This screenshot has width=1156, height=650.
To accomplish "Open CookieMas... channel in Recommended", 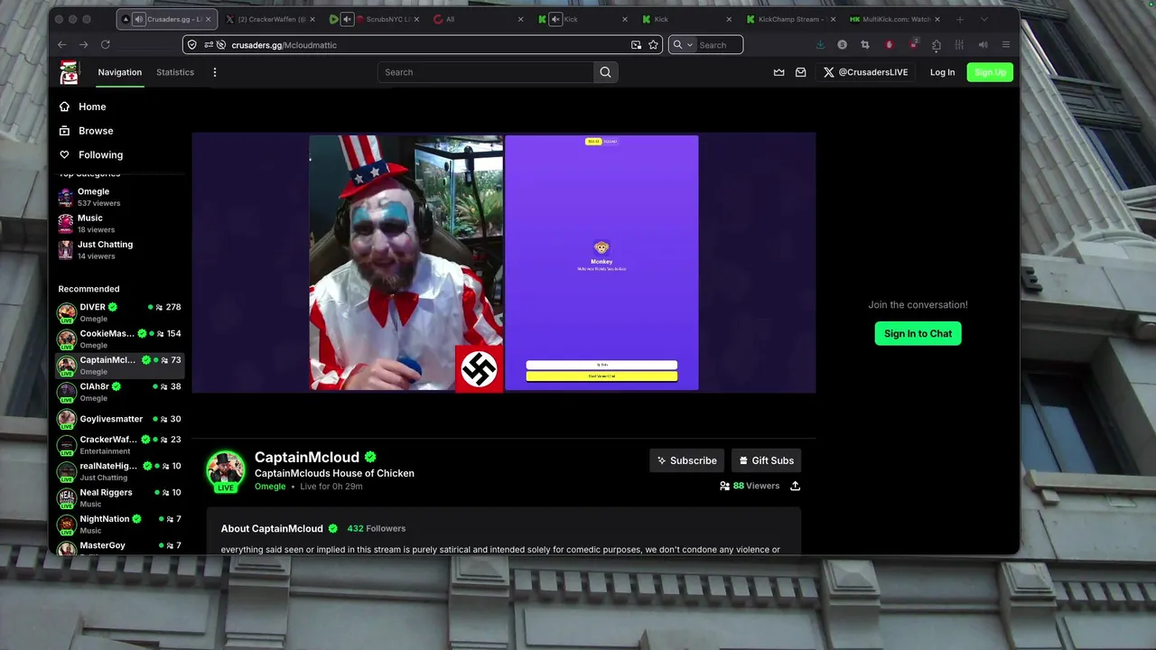I will (119, 339).
